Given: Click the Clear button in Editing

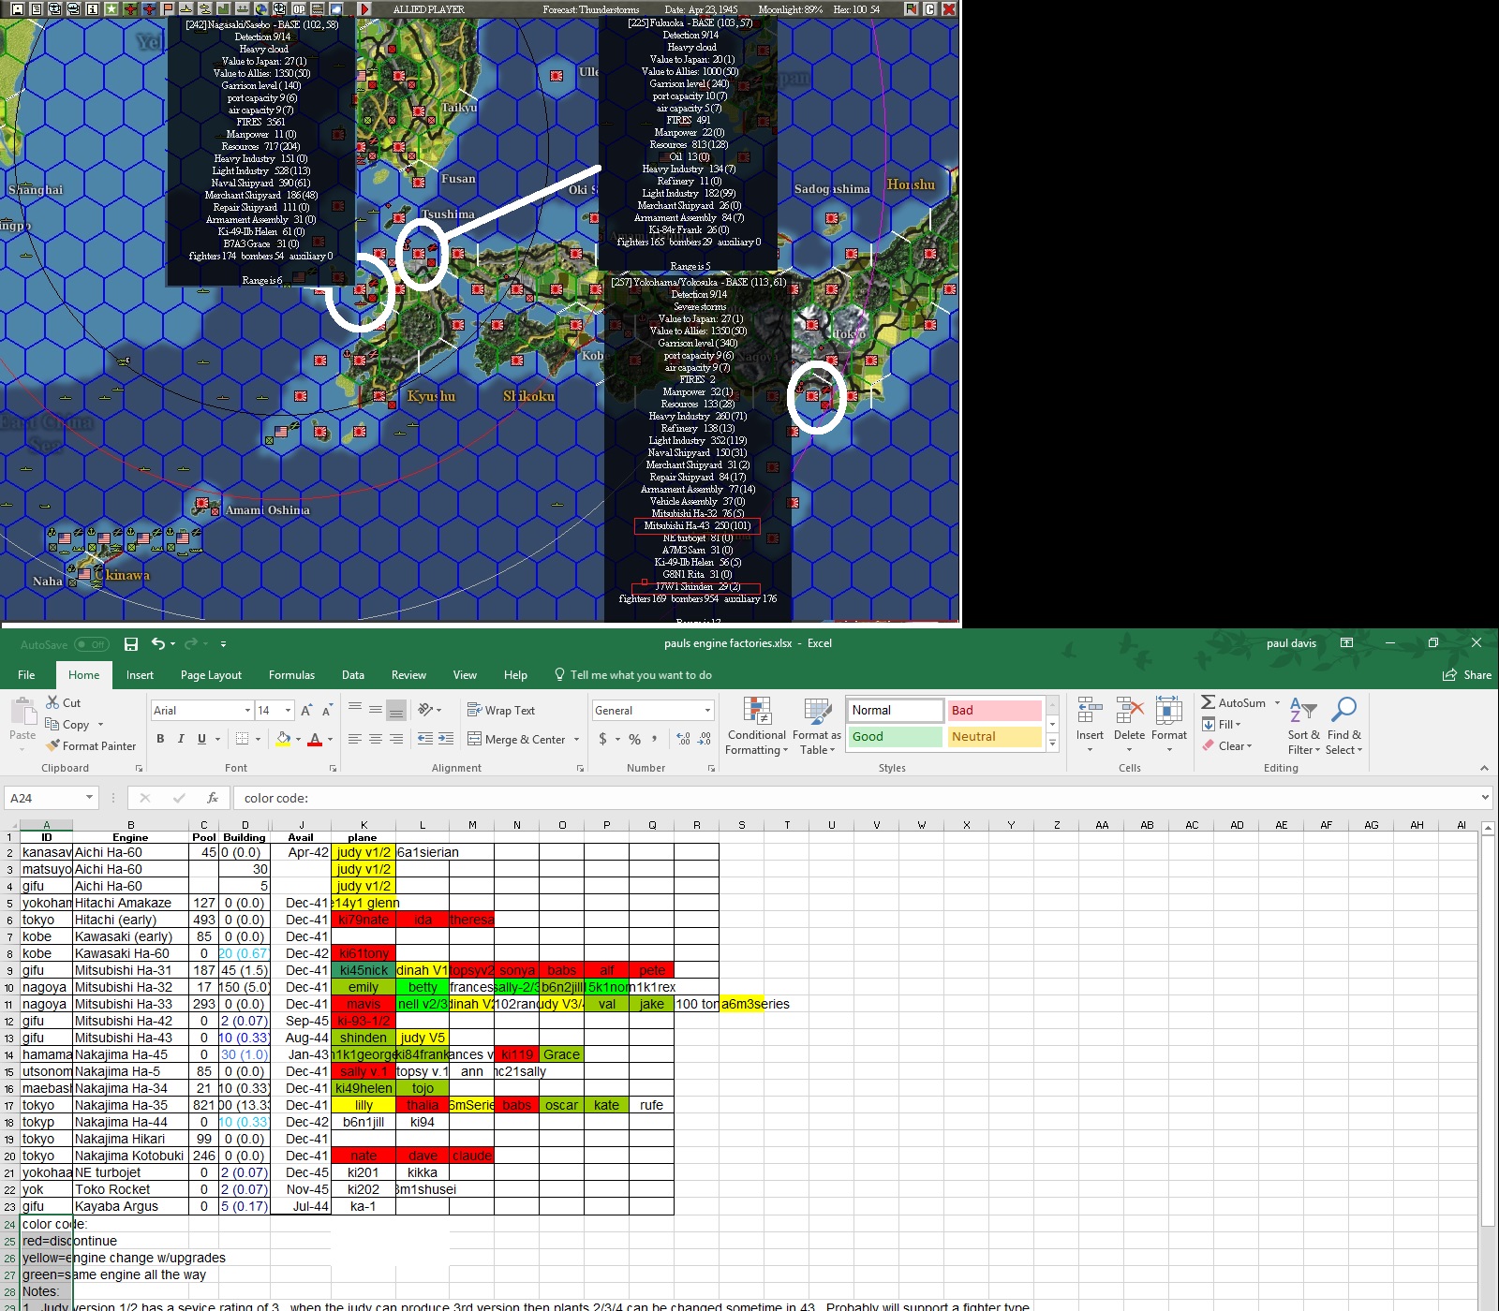Looking at the screenshot, I should click(x=1226, y=746).
